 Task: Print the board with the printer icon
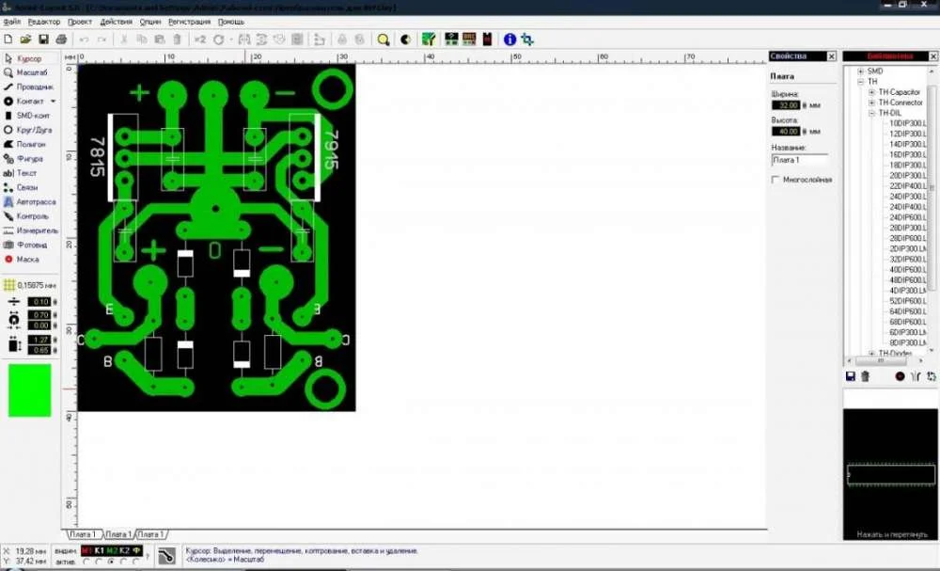coord(61,40)
